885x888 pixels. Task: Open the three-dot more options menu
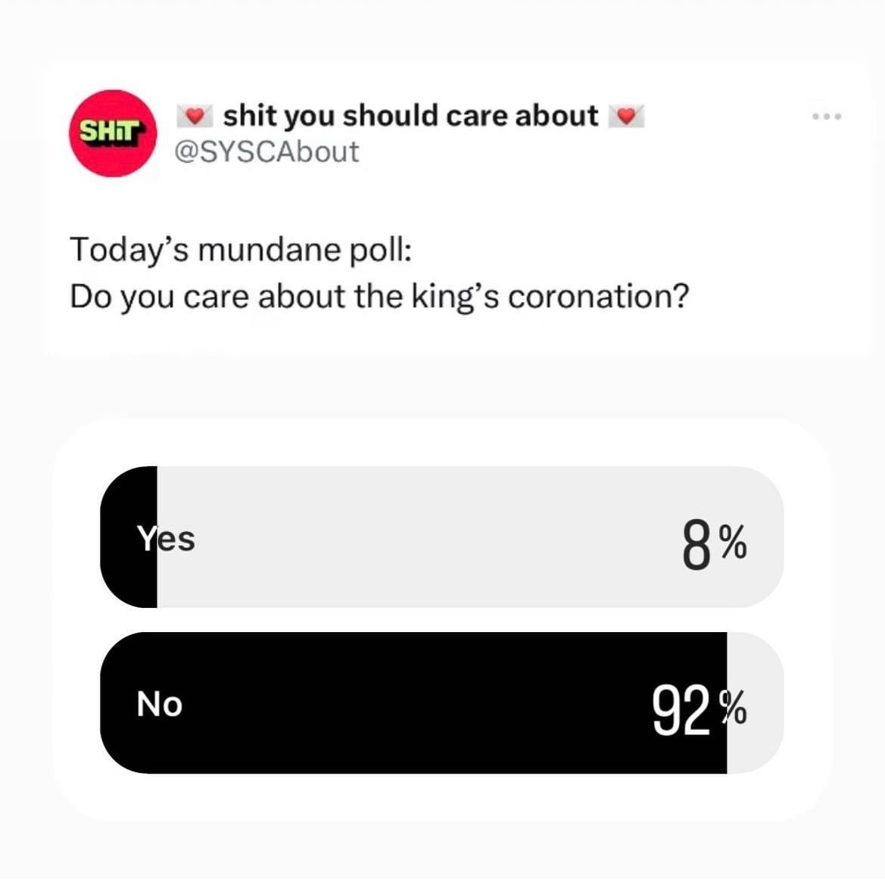(x=827, y=117)
